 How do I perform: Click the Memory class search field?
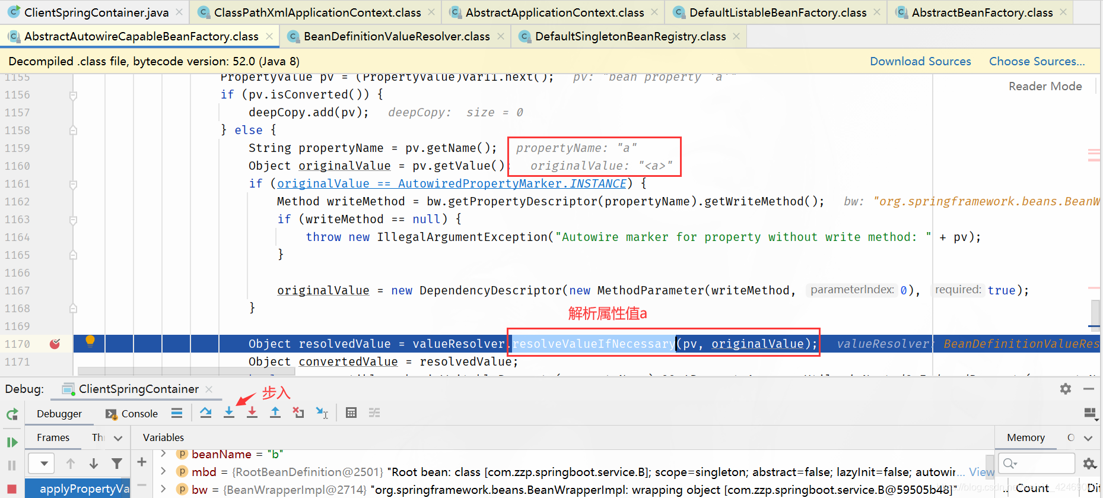(x=1037, y=463)
